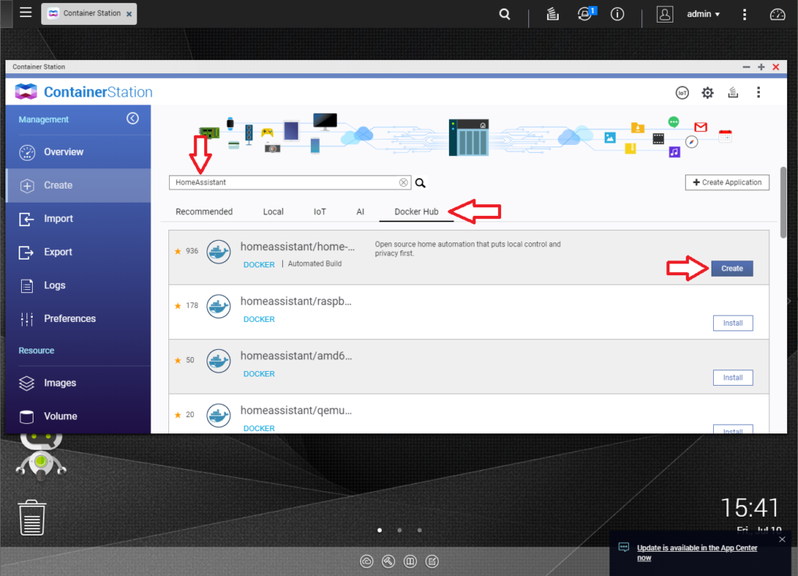Open Export in the sidebar
Image resolution: width=798 pixels, height=576 pixels.
tap(79, 252)
